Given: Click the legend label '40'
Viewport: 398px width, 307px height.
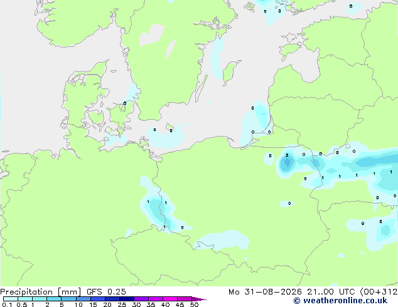Looking at the screenshot, I should pyautogui.click(x=165, y=304).
